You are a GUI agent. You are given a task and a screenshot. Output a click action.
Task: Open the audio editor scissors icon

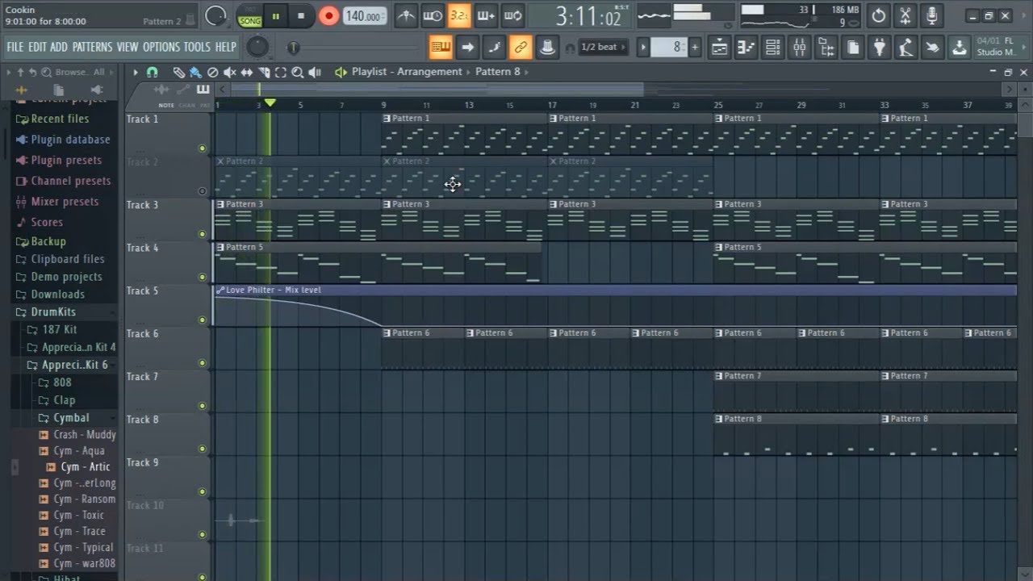click(x=905, y=15)
